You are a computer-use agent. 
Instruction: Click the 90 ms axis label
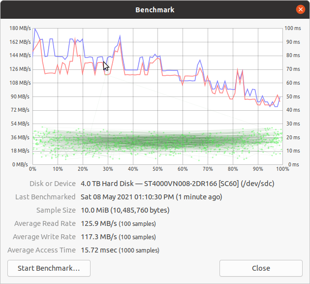coord(293,42)
